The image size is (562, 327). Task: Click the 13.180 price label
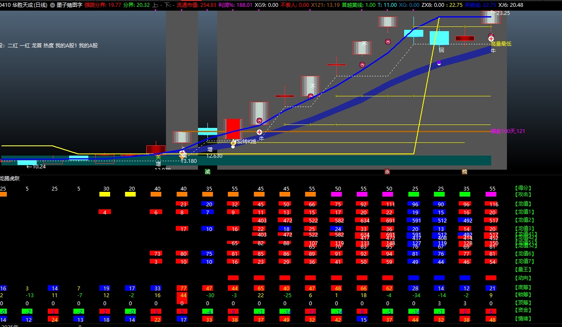coord(189,161)
